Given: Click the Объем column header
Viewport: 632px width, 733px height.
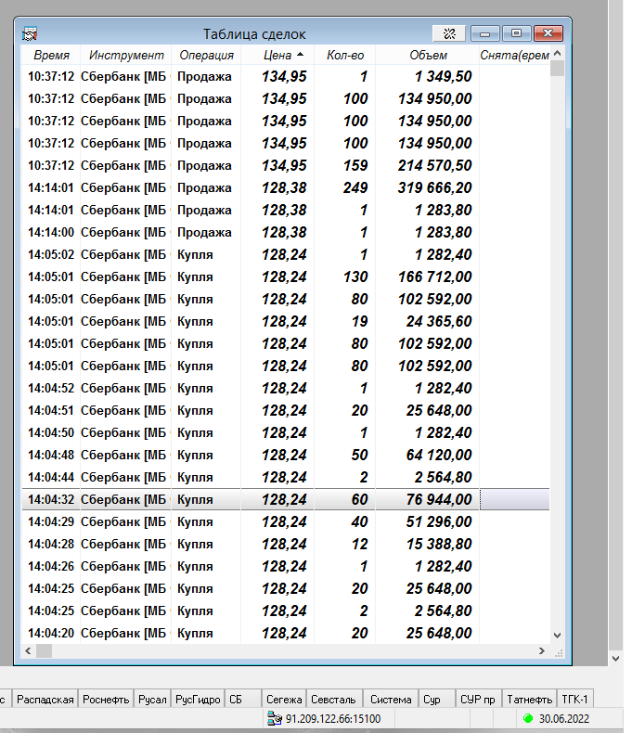Looking at the screenshot, I should (428, 55).
